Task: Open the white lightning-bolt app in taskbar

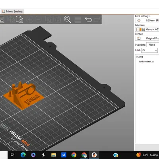Action: [x=43, y=155]
